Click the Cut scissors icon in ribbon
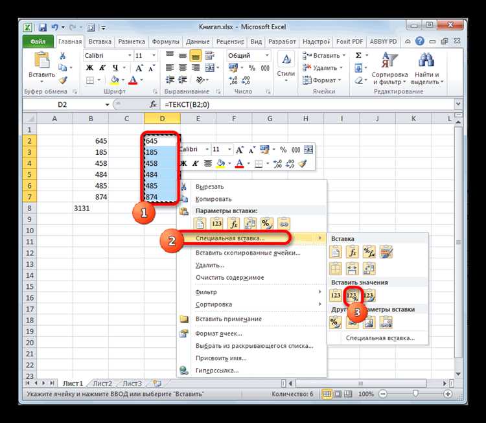This screenshot has width=486, height=423. pyautogui.click(x=63, y=56)
